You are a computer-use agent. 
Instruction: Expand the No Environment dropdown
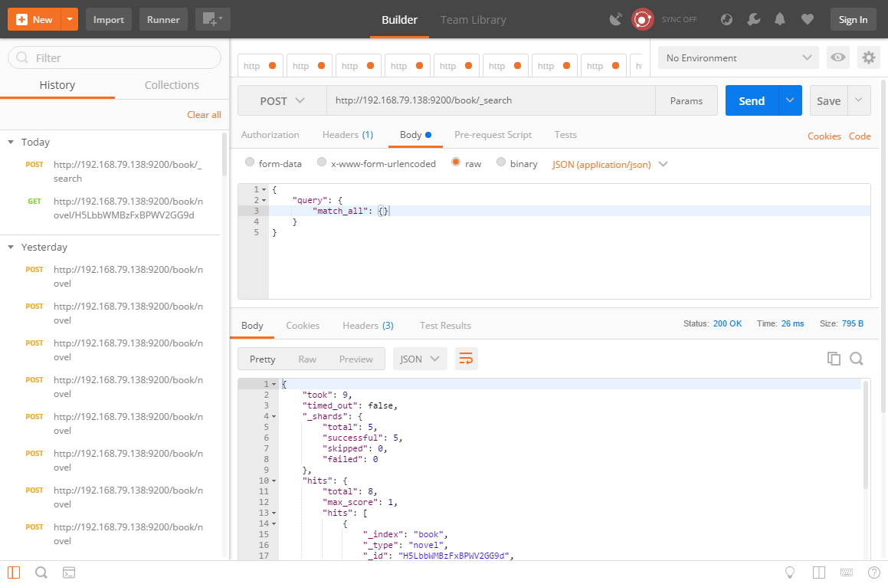tap(738, 57)
